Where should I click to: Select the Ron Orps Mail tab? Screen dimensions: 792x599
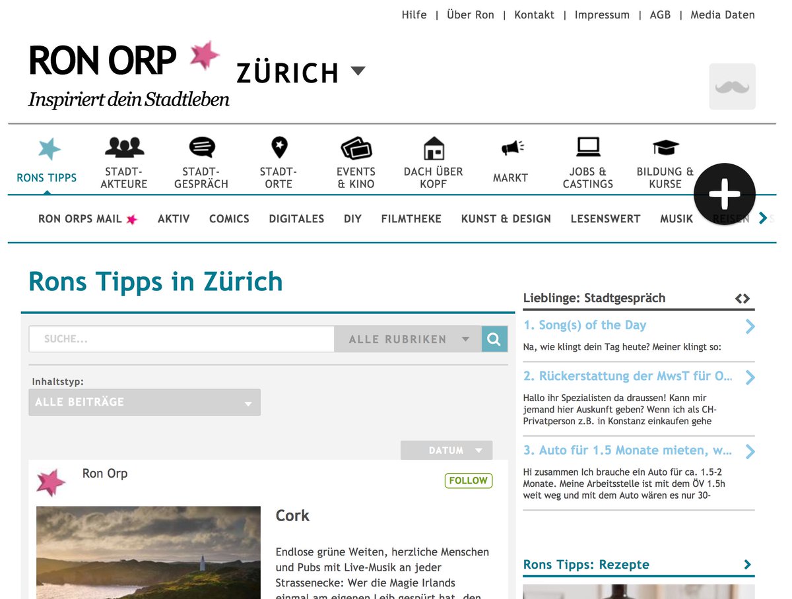pyautogui.click(x=88, y=219)
